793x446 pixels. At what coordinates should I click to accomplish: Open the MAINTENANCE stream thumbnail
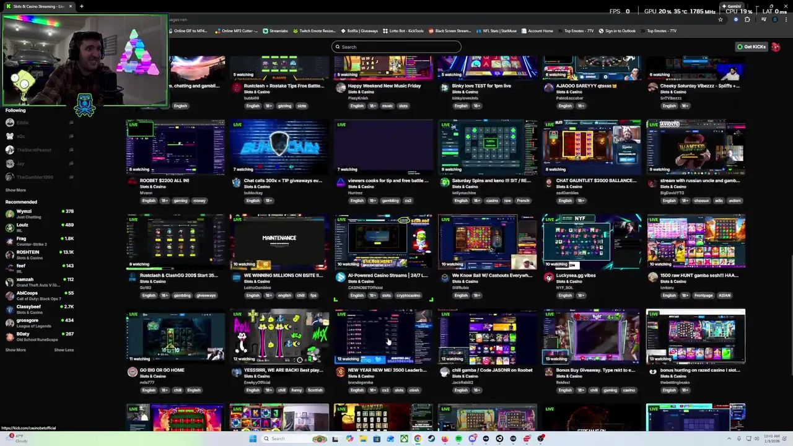[279, 242]
